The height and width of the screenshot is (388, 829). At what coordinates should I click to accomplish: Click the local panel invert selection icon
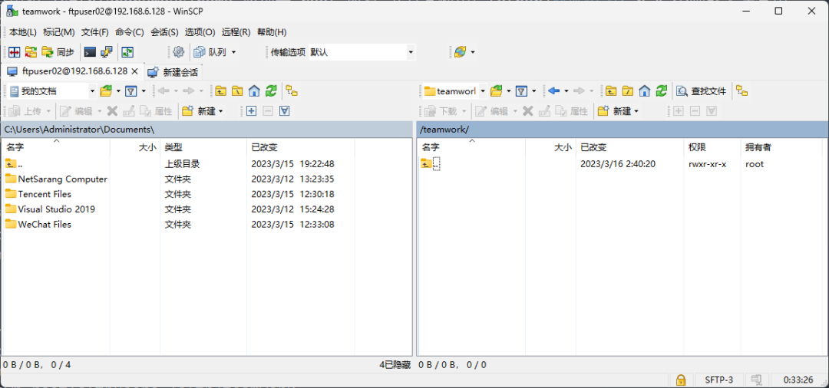point(285,111)
